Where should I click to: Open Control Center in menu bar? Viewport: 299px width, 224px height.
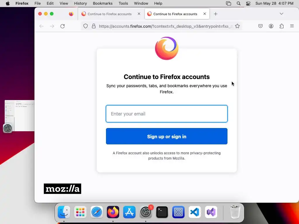tap(248, 3)
